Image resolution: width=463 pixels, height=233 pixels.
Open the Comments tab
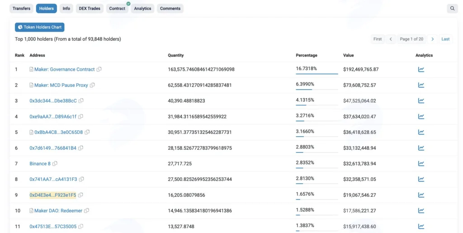pyautogui.click(x=170, y=9)
